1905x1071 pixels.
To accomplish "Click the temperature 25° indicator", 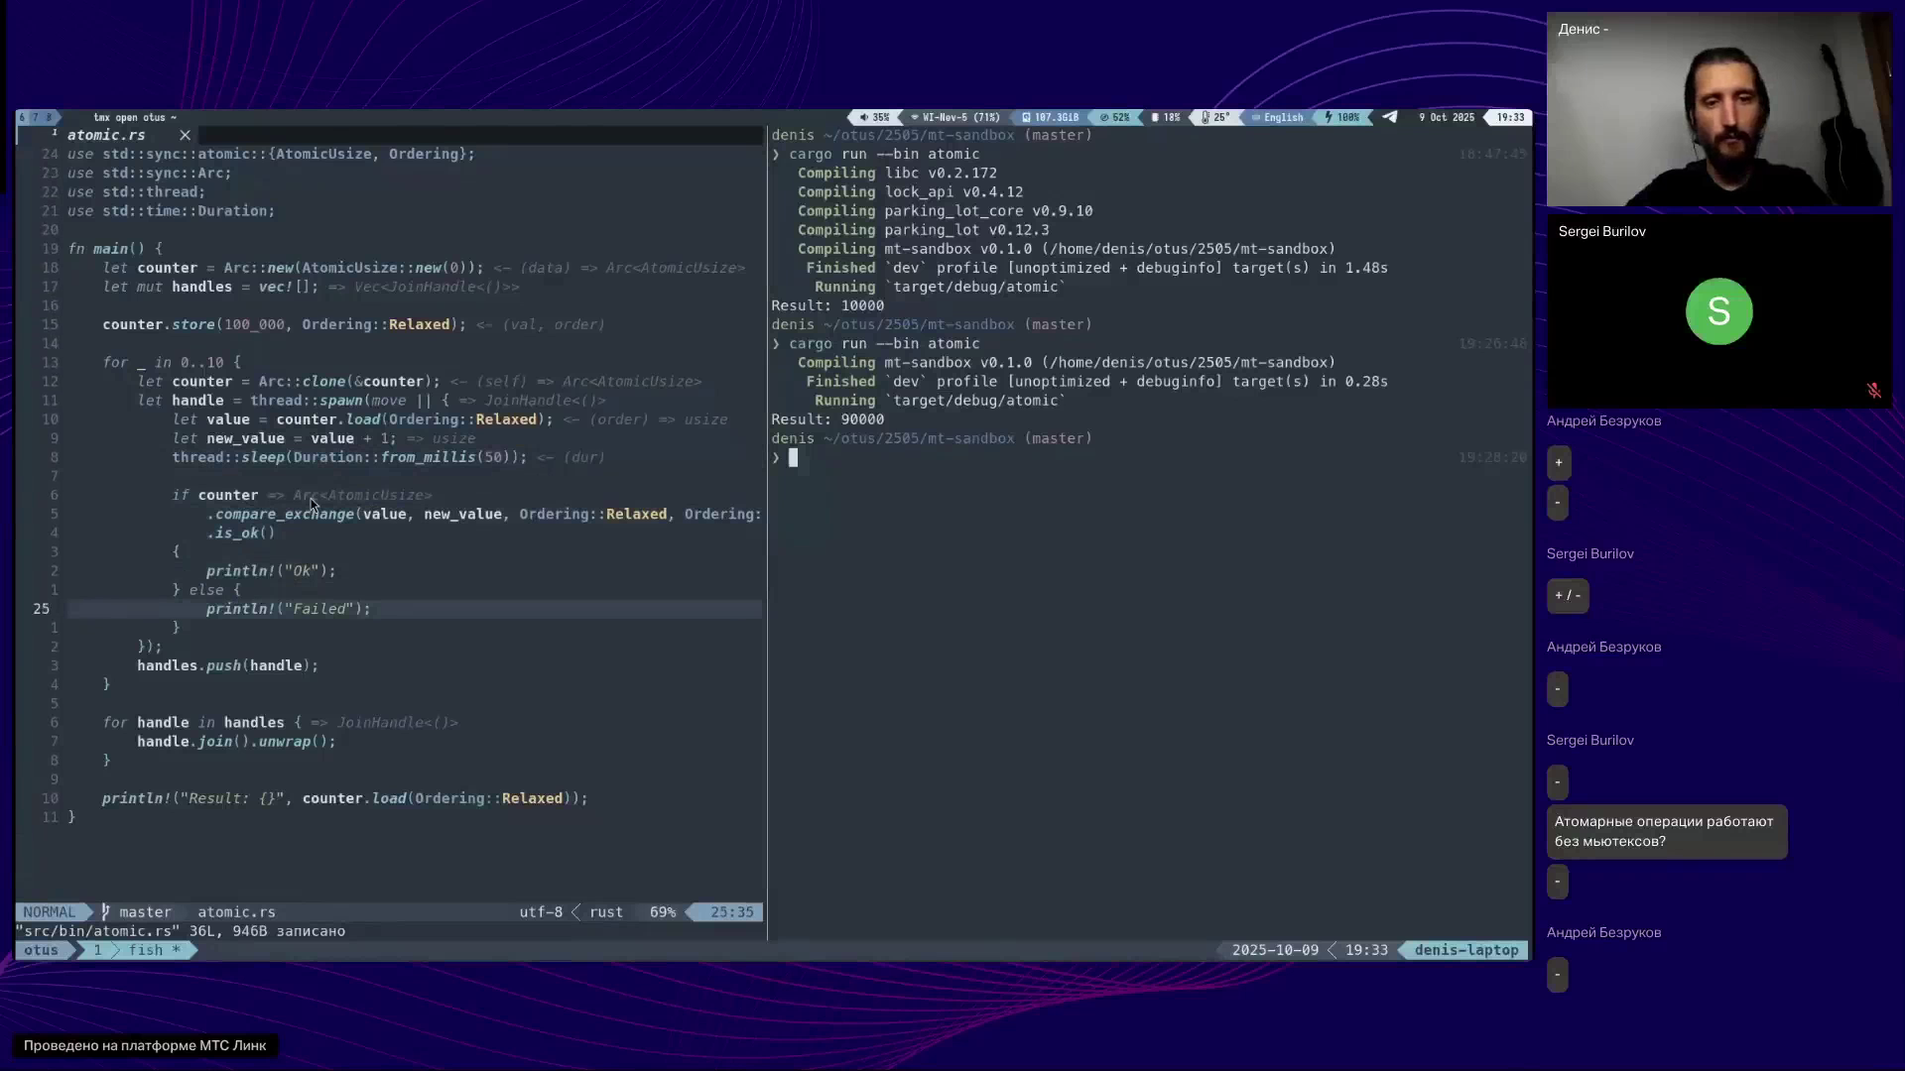I will pos(1215,117).
